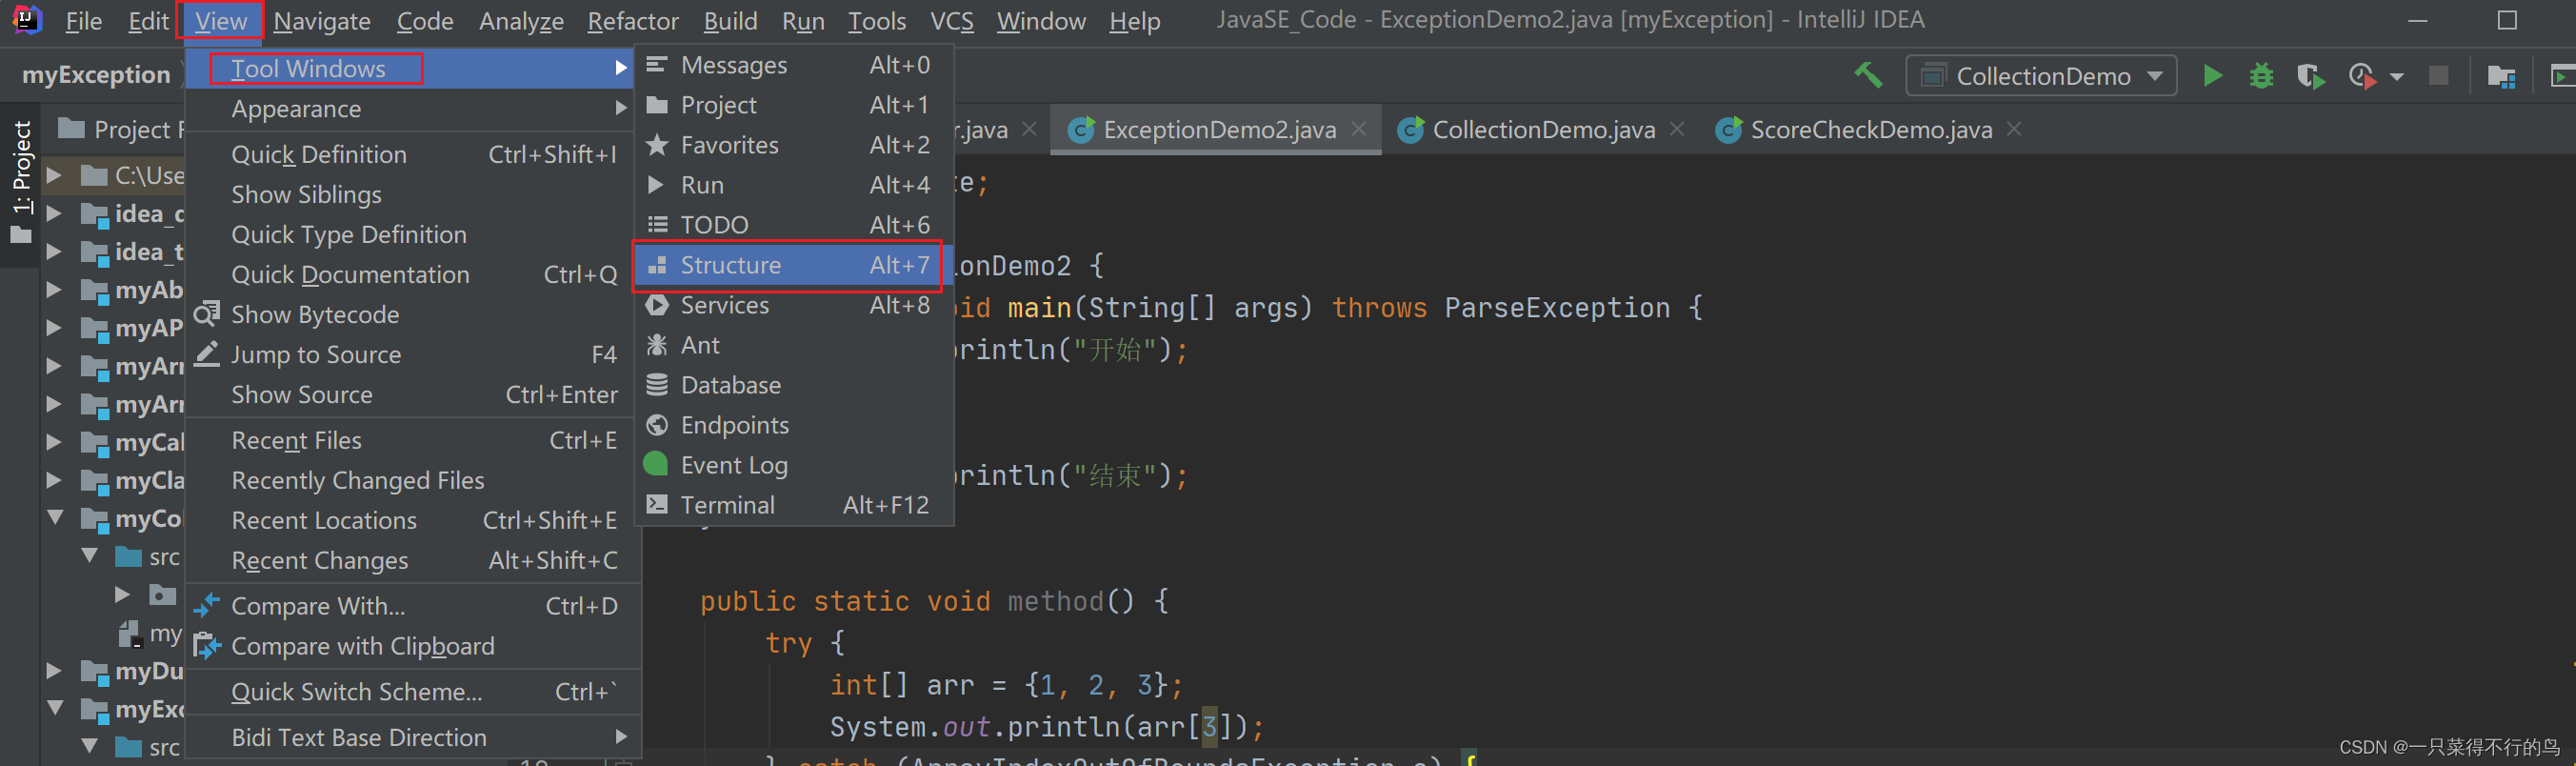2576x766 pixels.
Task: Close the ExceptionDemo2.java tab
Action: [1359, 129]
